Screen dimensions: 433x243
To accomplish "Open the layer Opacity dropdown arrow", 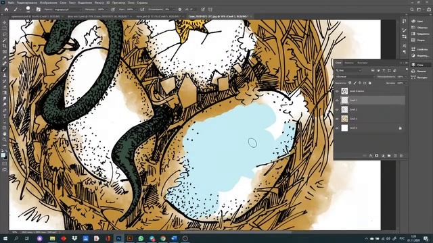I will (x=406, y=76).
